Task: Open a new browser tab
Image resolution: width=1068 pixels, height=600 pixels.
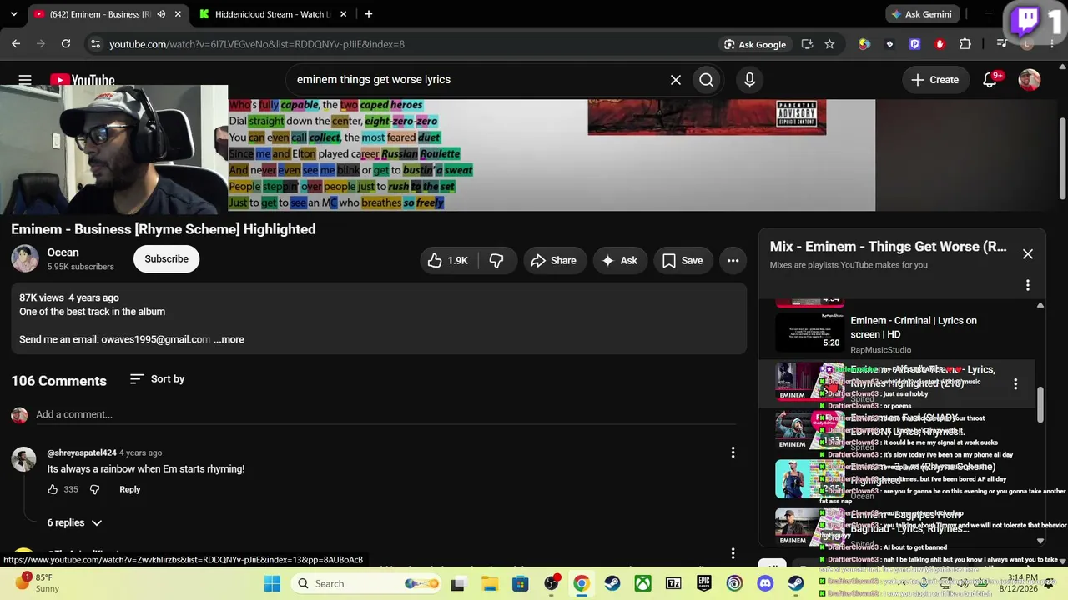Action: (368, 14)
